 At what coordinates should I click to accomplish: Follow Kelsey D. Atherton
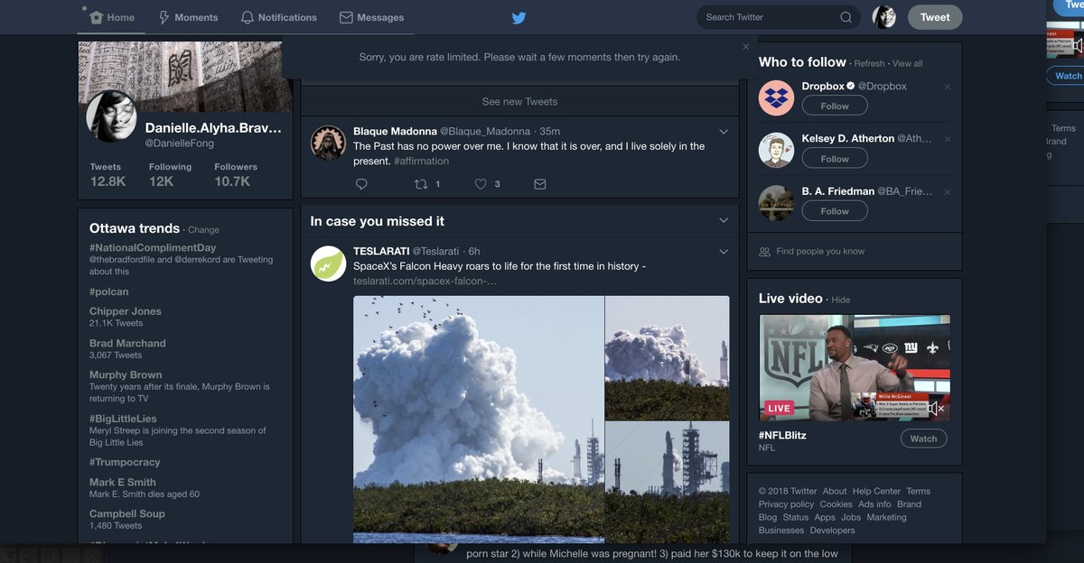click(835, 158)
